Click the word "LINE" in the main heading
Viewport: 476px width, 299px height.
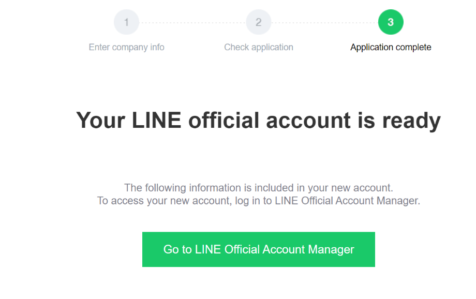coord(156,121)
